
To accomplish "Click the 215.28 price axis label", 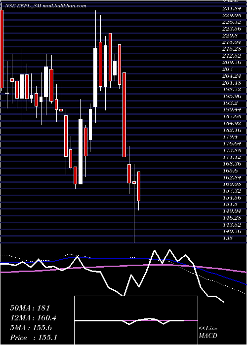I will [x=231, y=49].
